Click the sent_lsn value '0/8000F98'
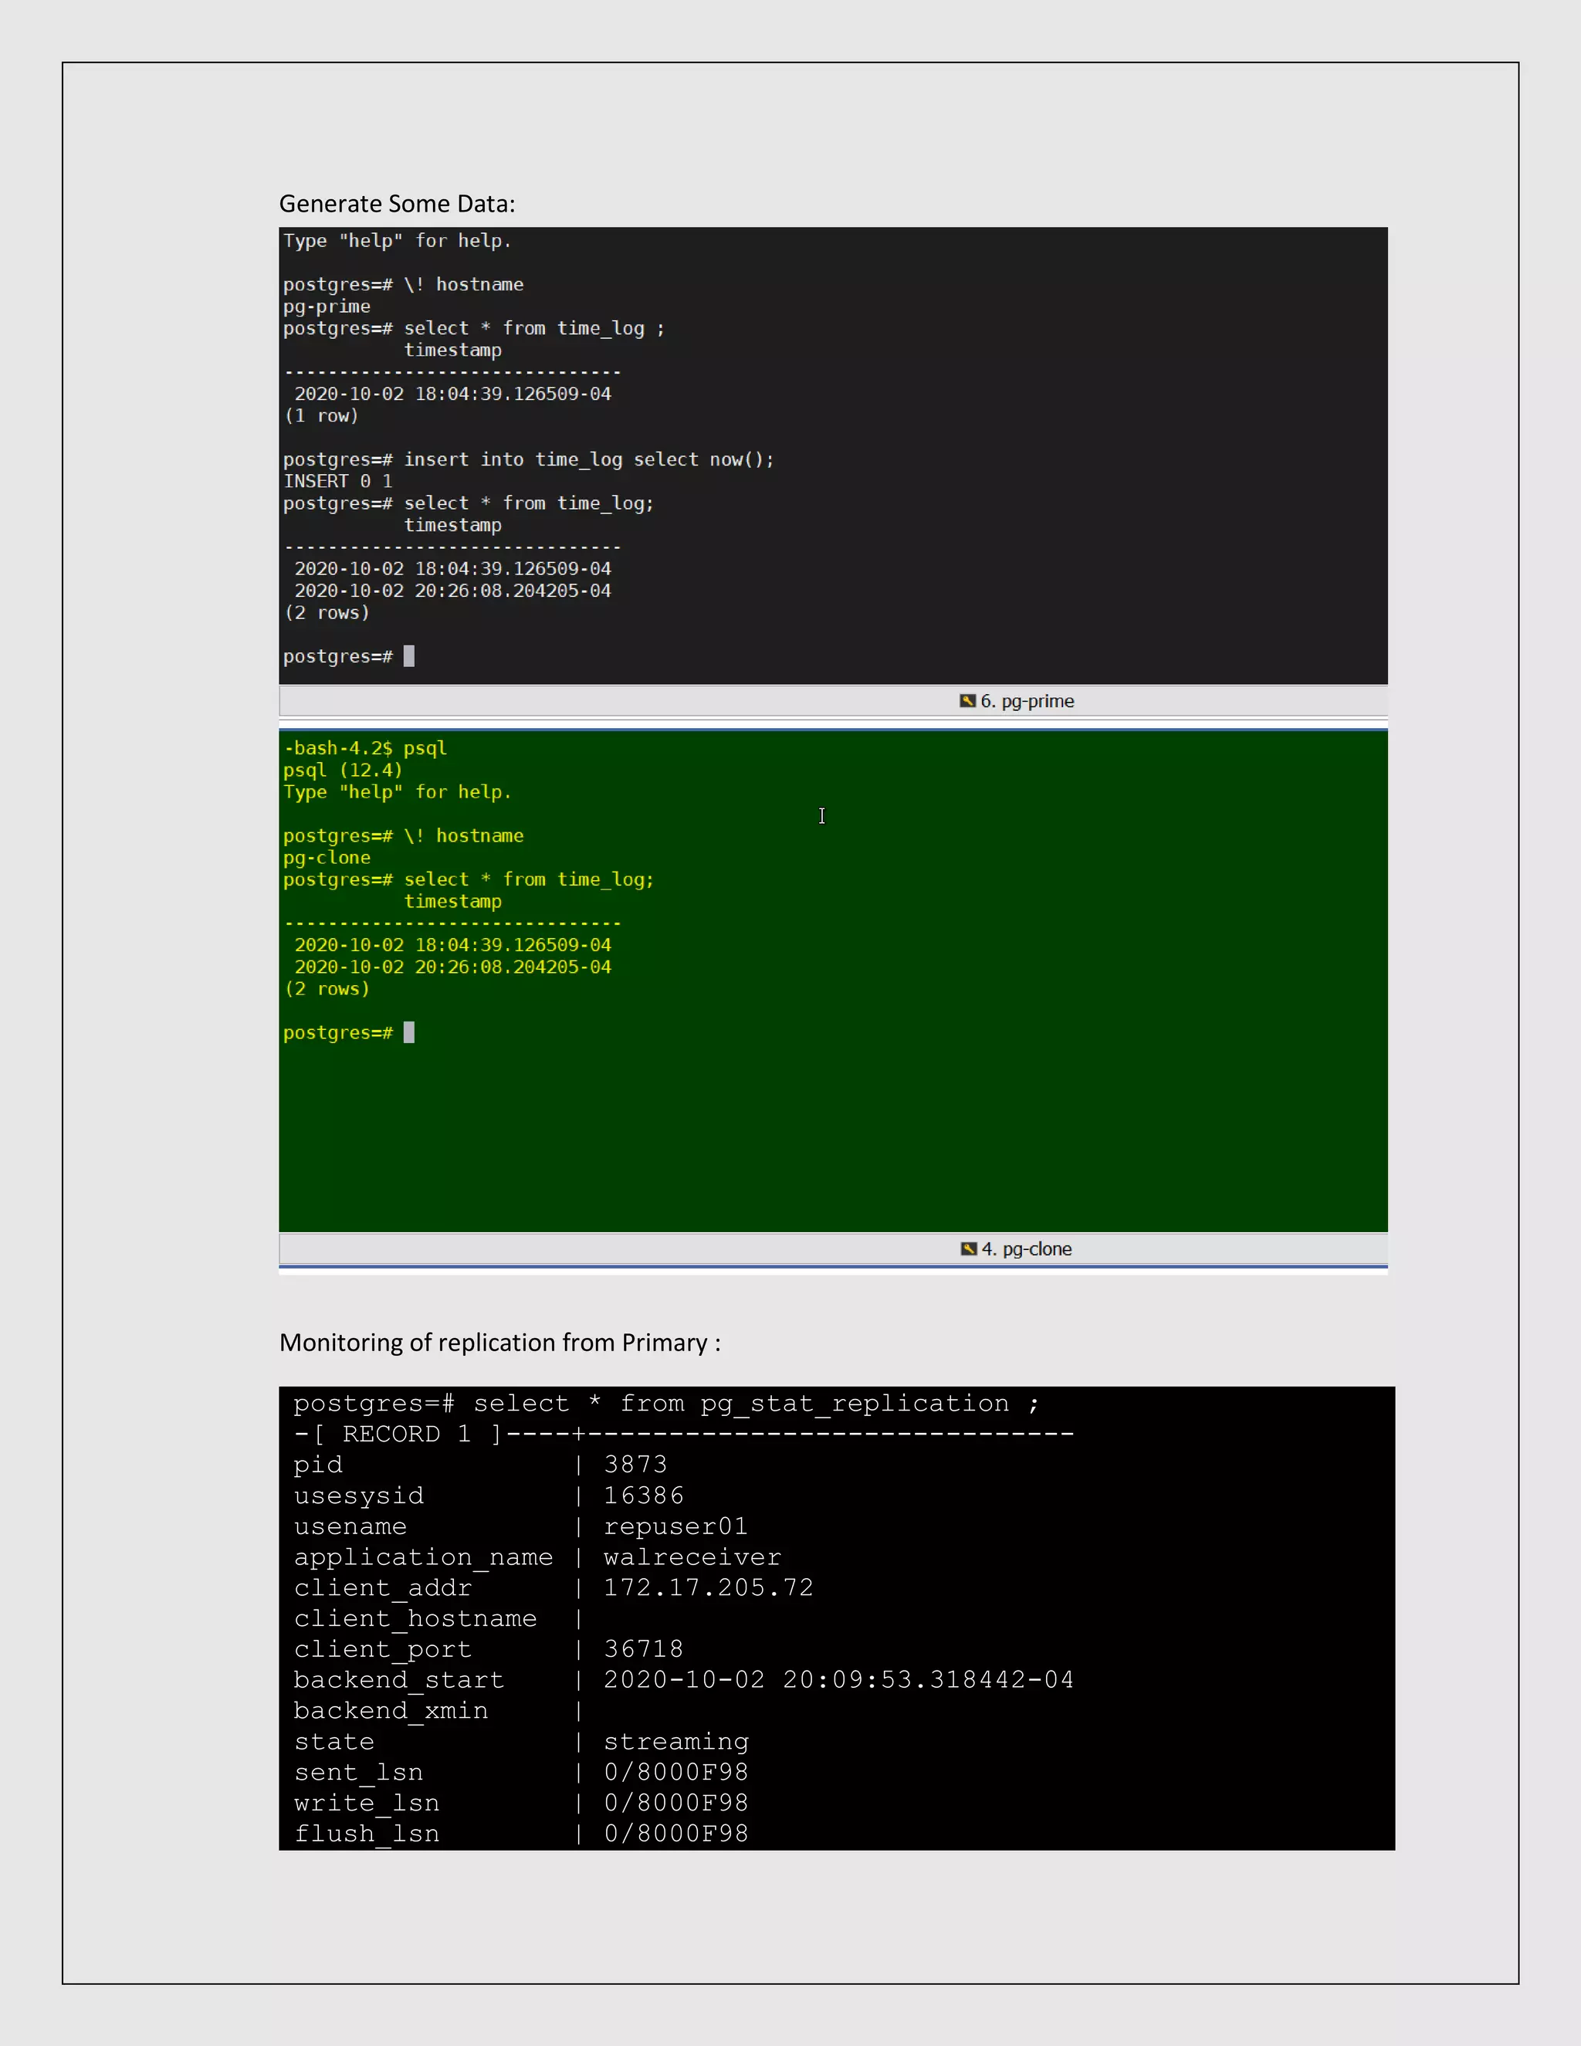1581x2046 pixels. click(676, 1773)
